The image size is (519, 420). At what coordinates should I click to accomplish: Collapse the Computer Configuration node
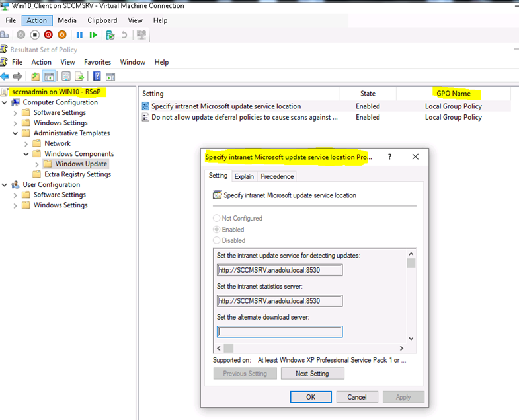pos(5,102)
